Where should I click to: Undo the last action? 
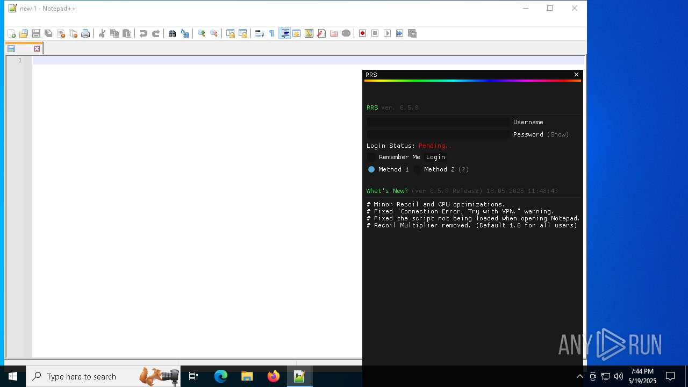click(144, 33)
